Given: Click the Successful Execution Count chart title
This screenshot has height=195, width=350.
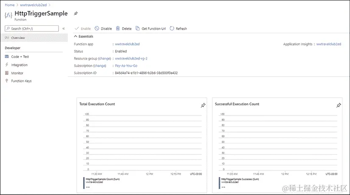Looking at the screenshot, I should tap(237, 104).
